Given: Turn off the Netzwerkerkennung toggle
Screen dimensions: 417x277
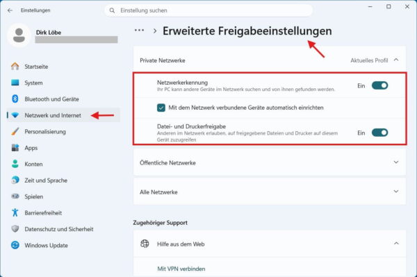Looking at the screenshot, I should pos(379,85).
